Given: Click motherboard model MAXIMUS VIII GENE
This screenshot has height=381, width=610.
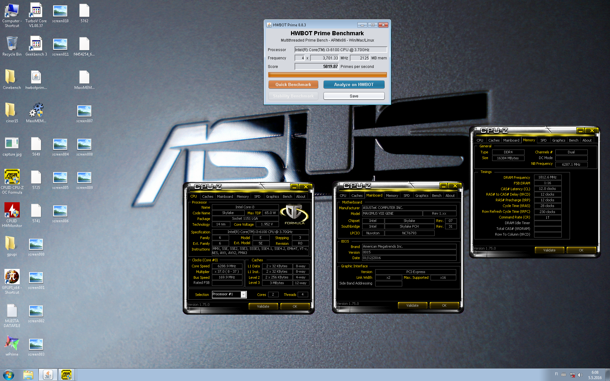Looking at the screenshot, I should [392, 213].
